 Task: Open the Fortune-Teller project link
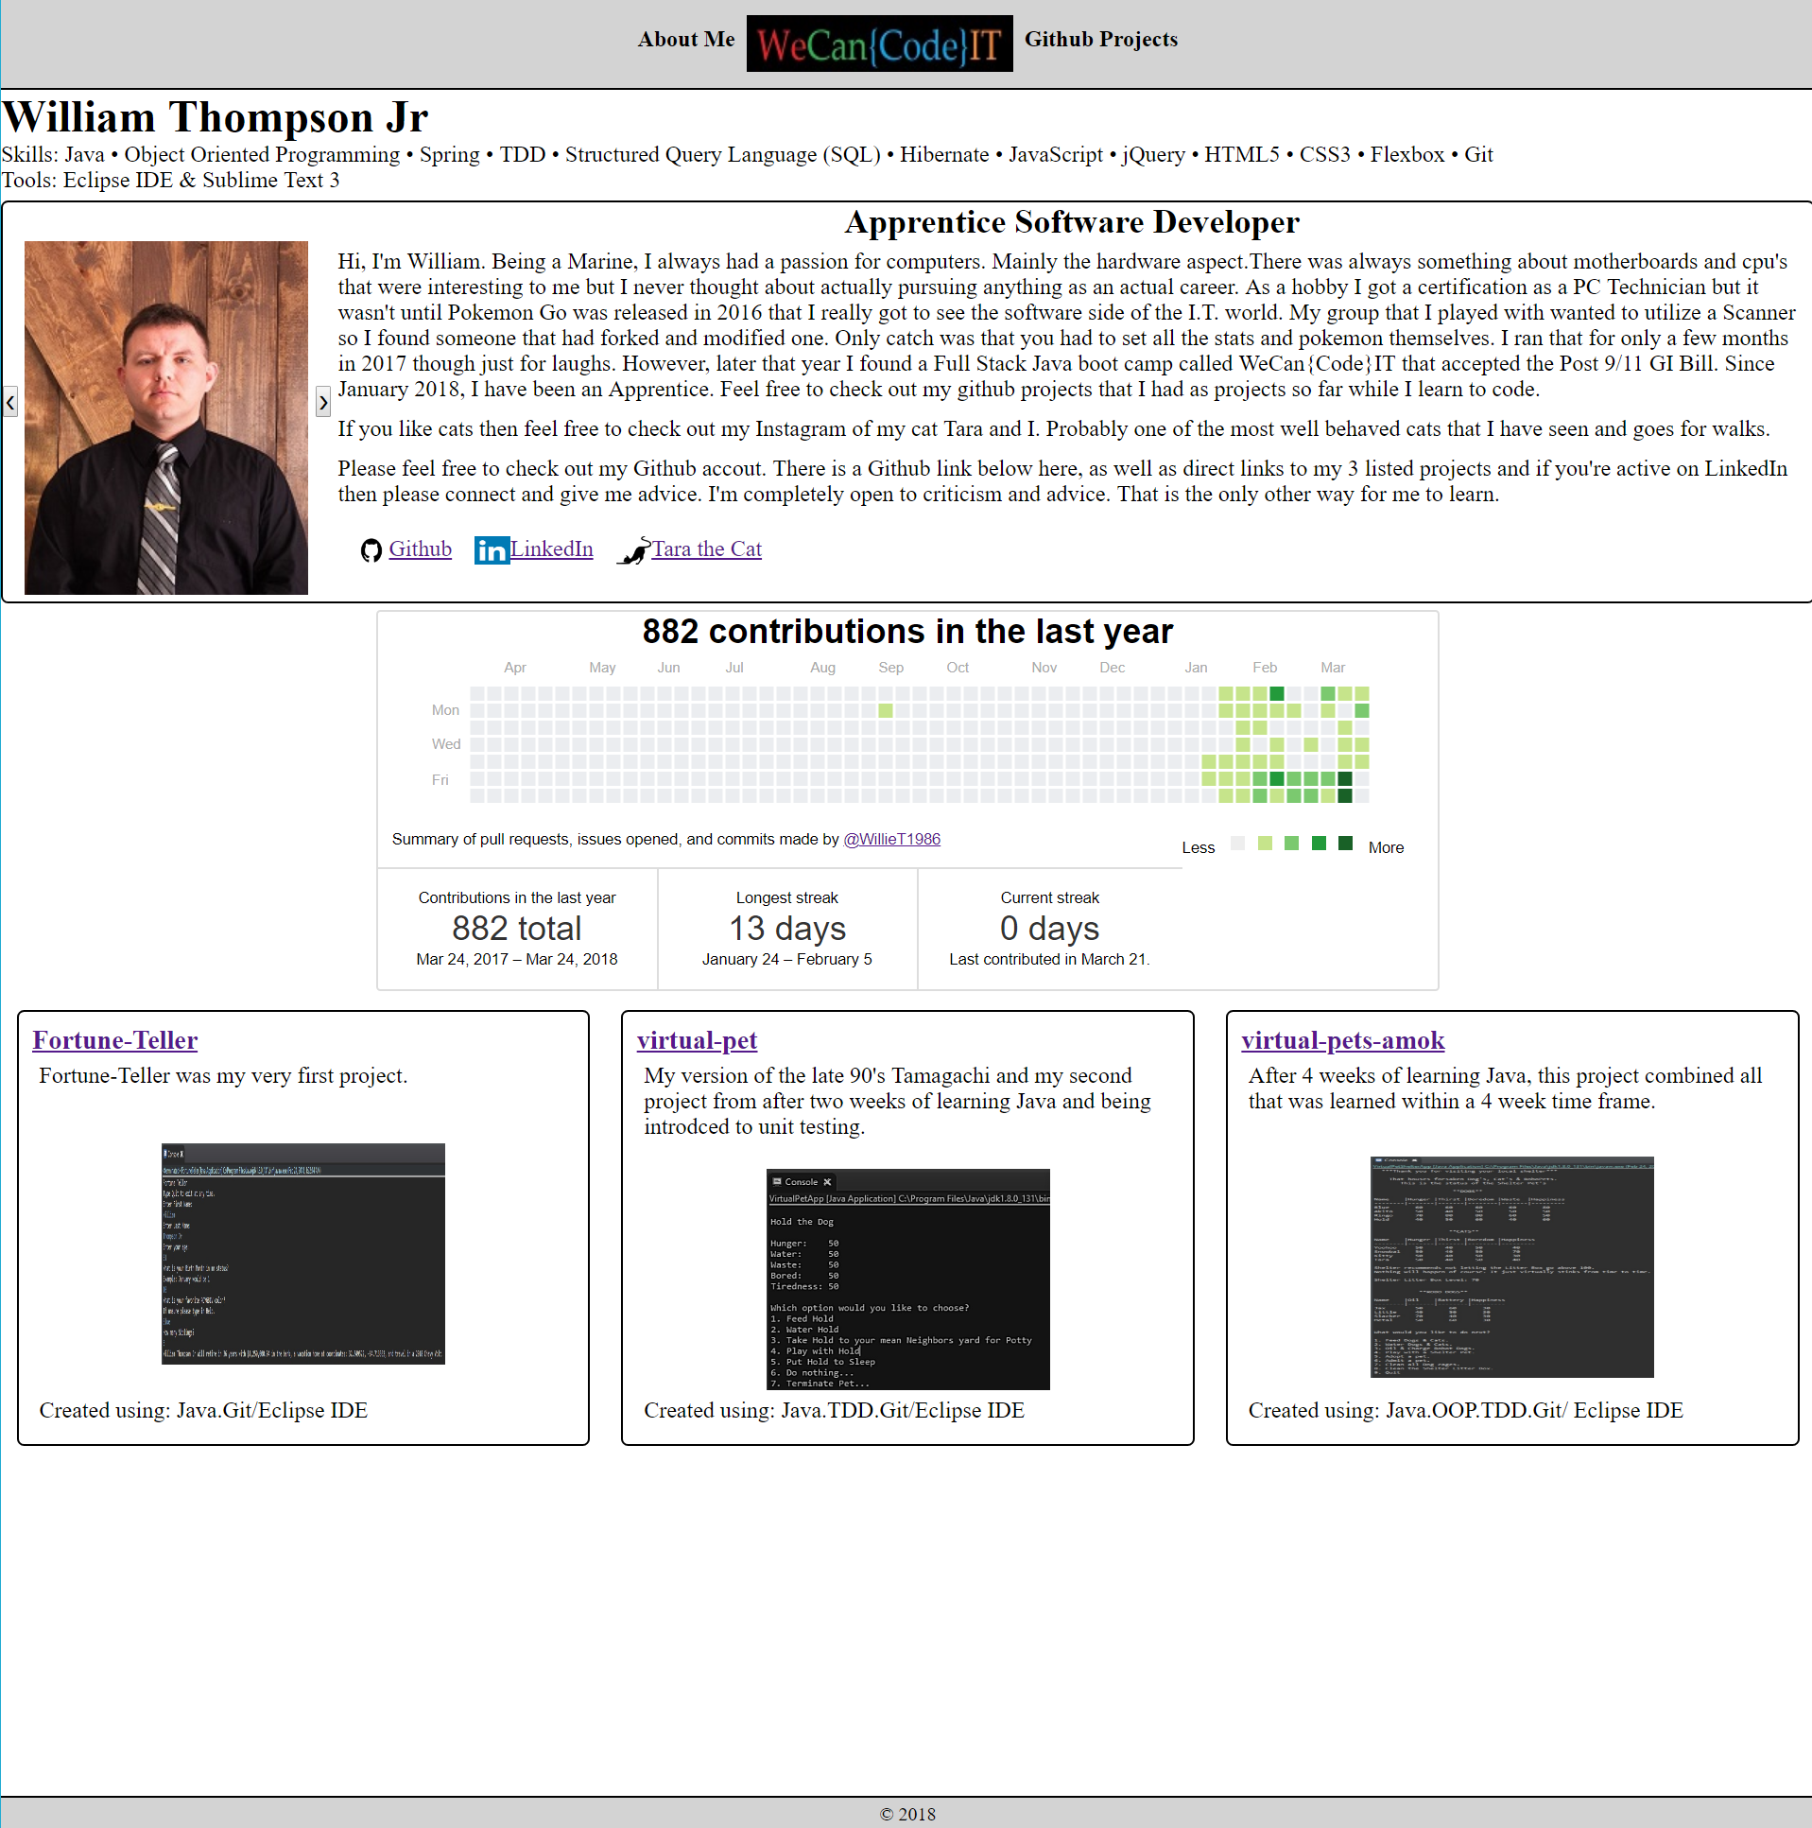coord(114,1040)
